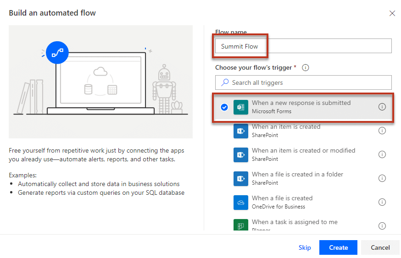Click the Flow name text field
This screenshot has width=401, height=258.
[x=303, y=46]
